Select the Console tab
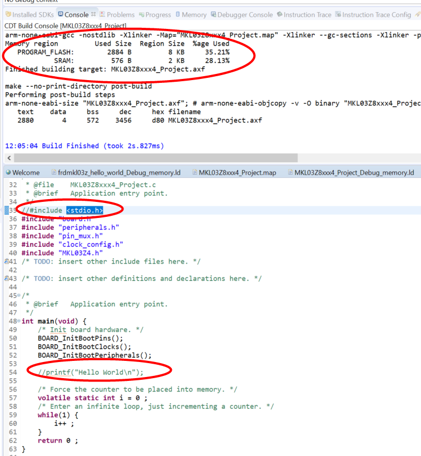421x456 pixels. tap(76, 14)
